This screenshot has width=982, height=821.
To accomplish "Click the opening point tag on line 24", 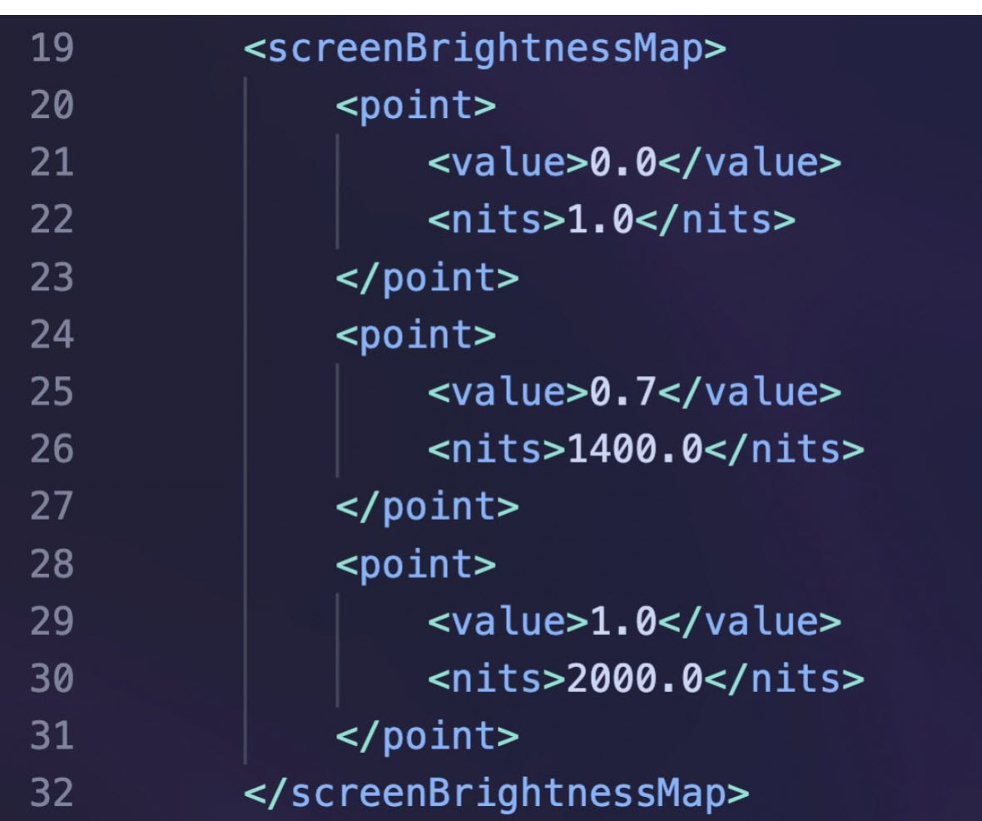I will pyautogui.click(x=416, y=334).
